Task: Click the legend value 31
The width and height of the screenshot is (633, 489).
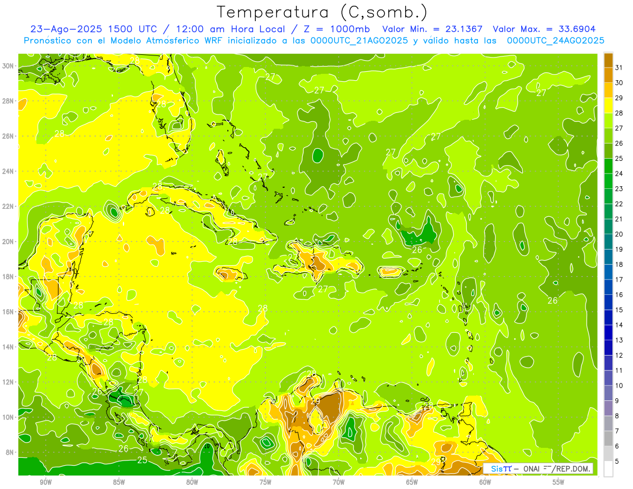Action: (x=620, y=68)
